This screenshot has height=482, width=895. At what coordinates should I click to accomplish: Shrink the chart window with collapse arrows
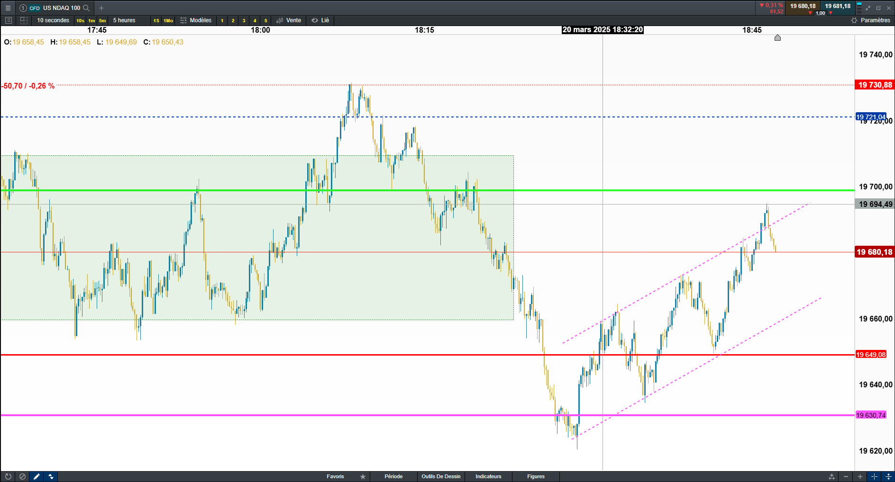(868, 8)
